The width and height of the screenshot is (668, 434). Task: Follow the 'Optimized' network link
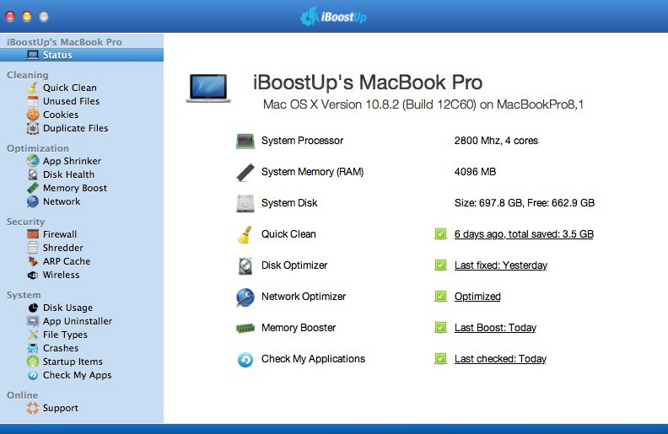[x=477, y=297]
